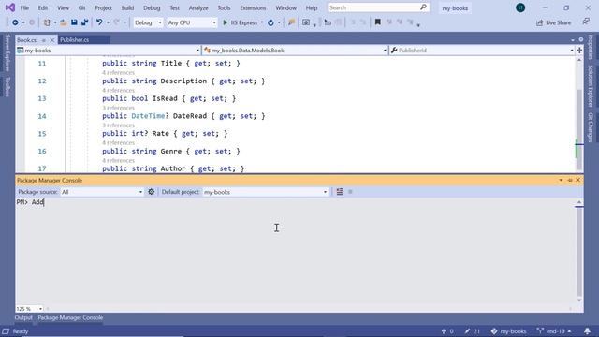Screen dimensions: 599x337
Task: Open the Debug menu
Action: point(152,7)
